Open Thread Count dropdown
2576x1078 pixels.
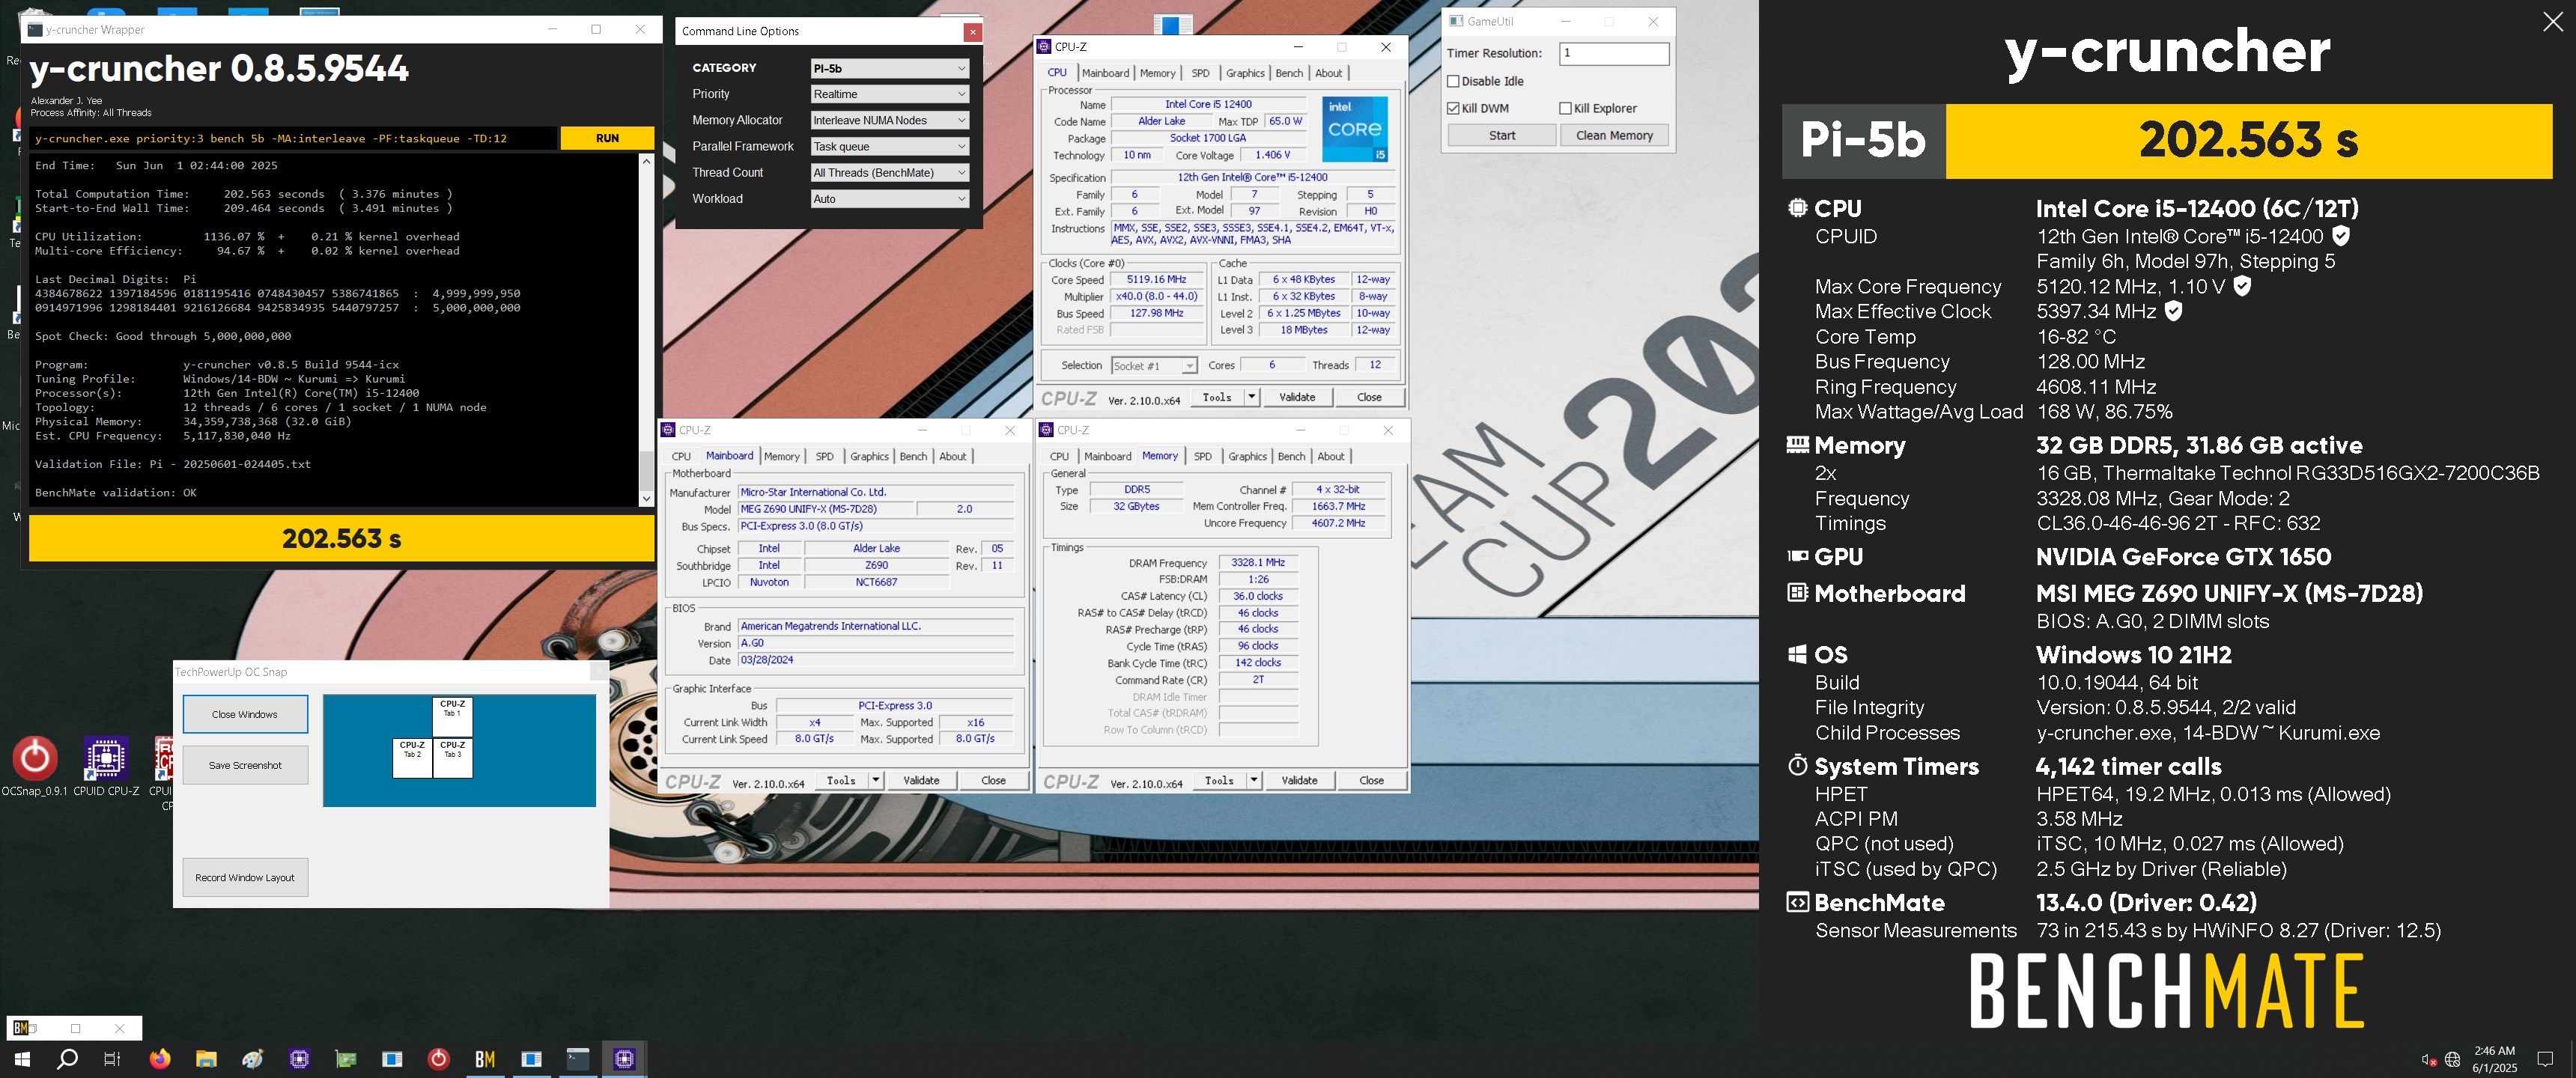[x=889, y=172]
